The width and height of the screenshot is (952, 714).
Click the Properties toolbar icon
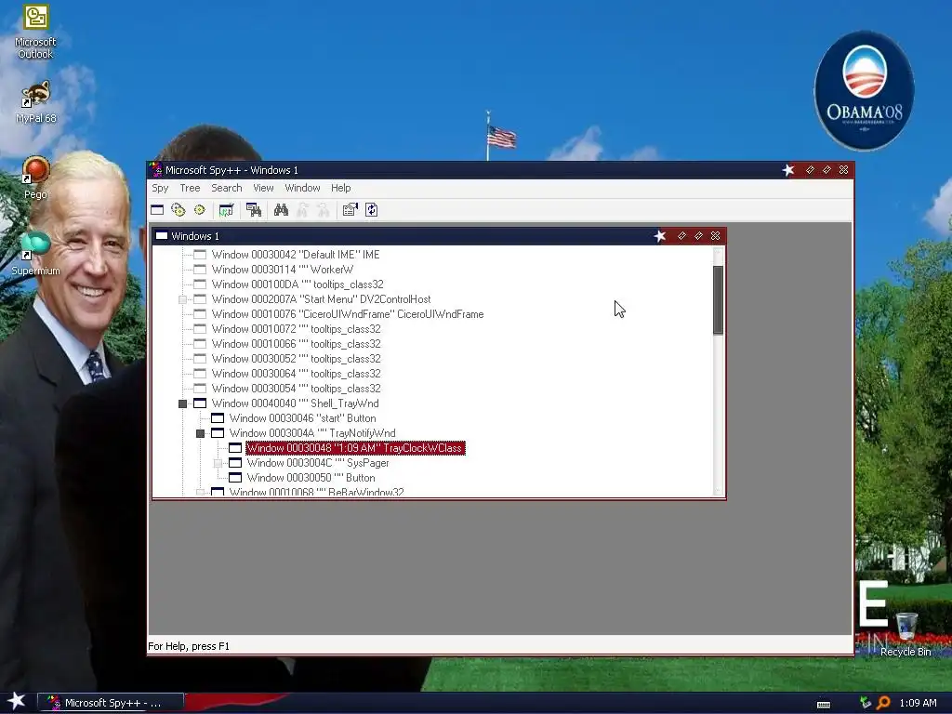pyautogui.click(x=350, y=210)
